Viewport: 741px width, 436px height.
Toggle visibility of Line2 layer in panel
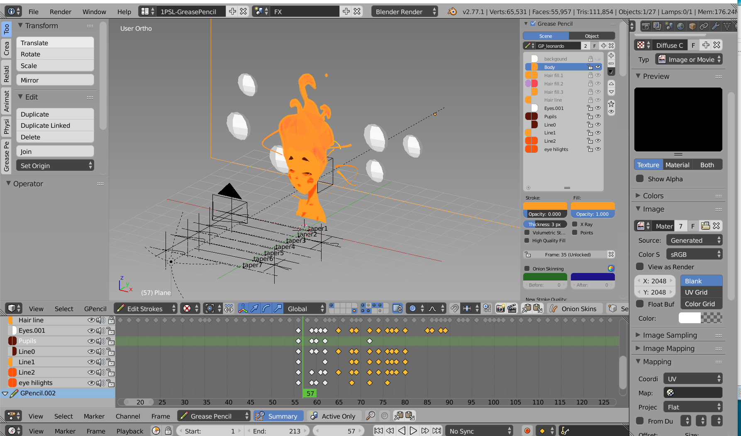598,141
